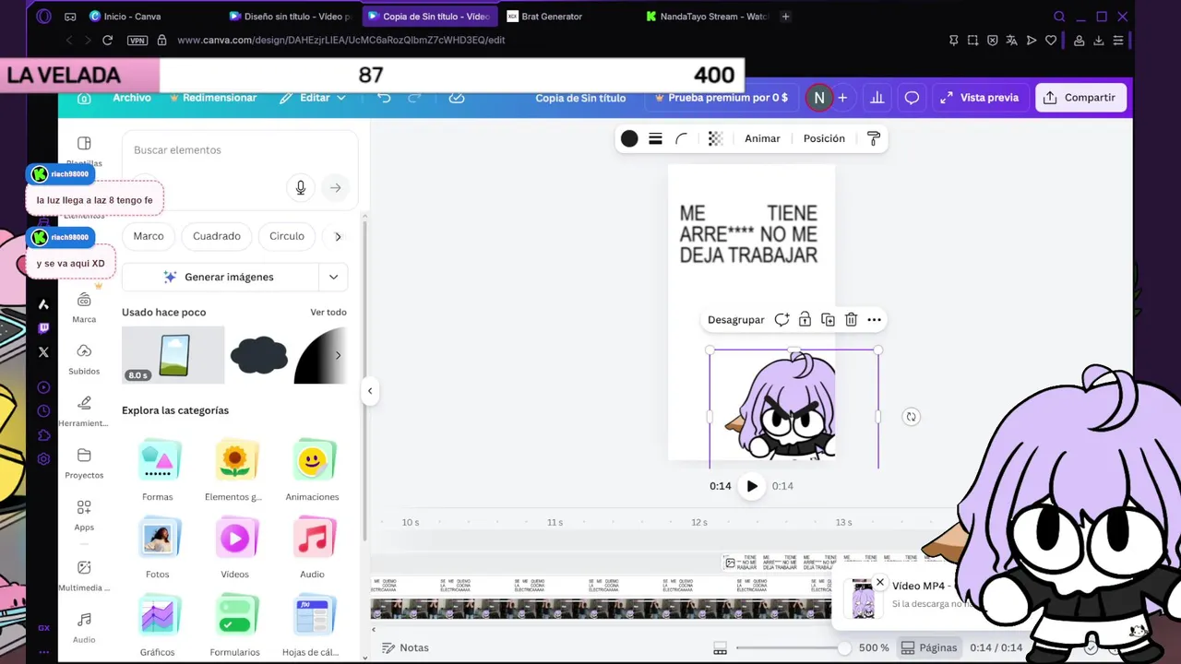
Task: Open the Formas category
Action: tap(158, 470)
